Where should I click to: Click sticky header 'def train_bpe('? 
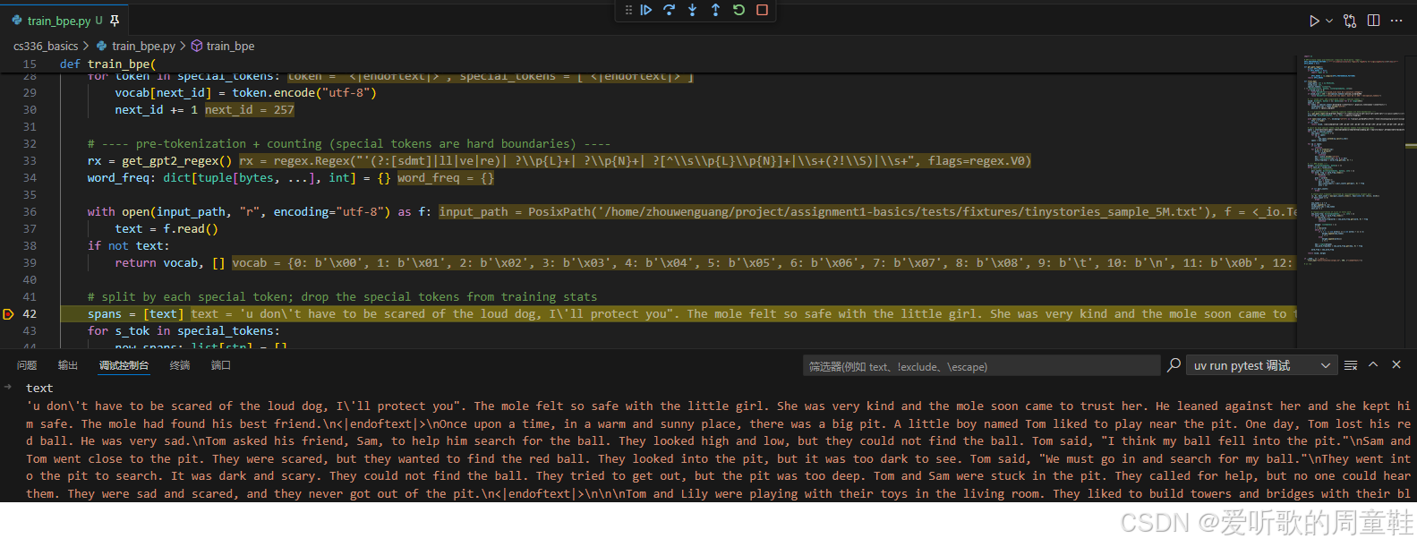108,64
